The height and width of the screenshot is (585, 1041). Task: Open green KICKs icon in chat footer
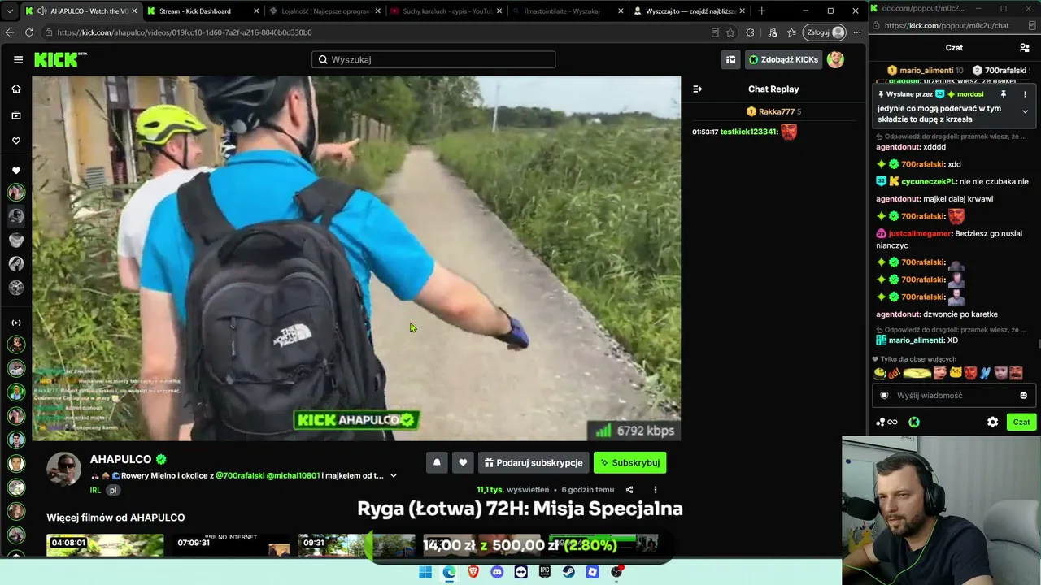point(914,422)
